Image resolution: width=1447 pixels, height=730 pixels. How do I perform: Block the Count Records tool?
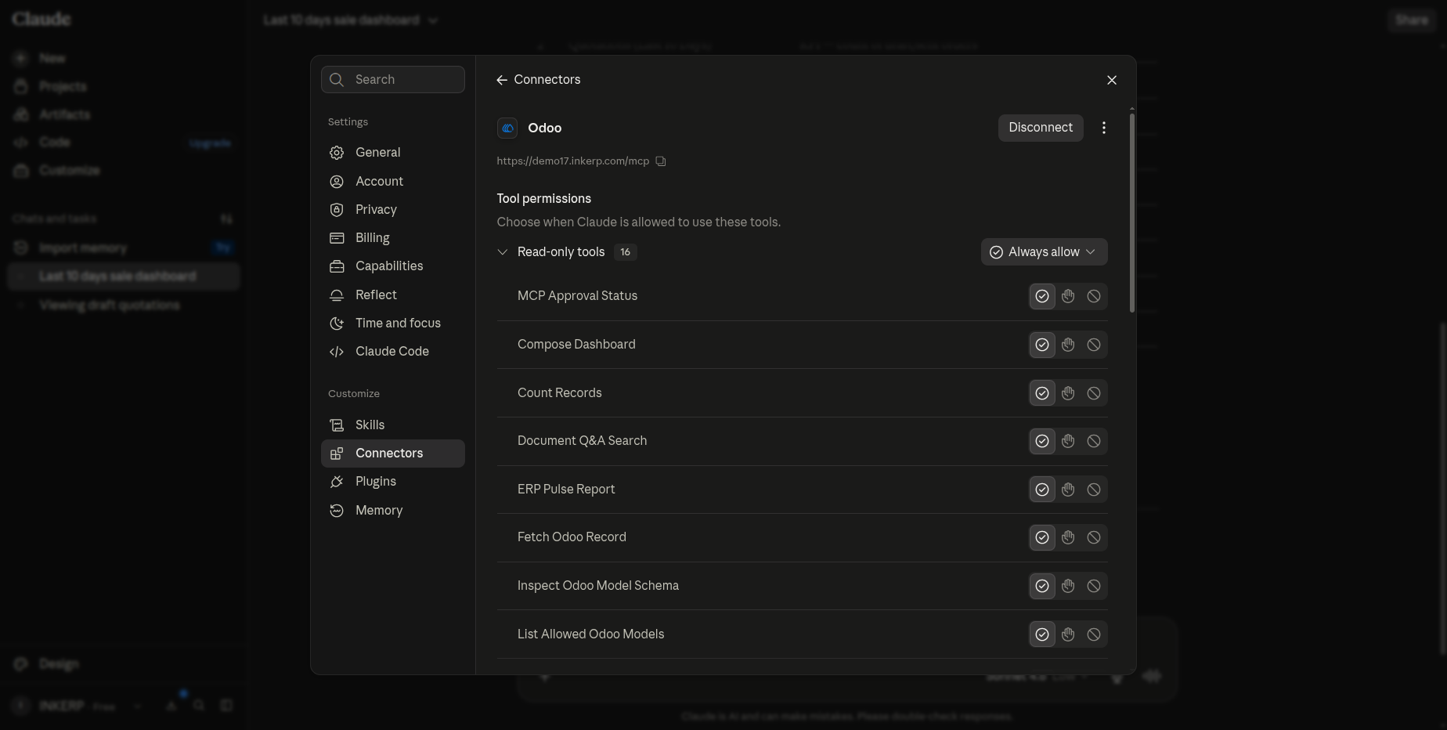(1094, 393)
